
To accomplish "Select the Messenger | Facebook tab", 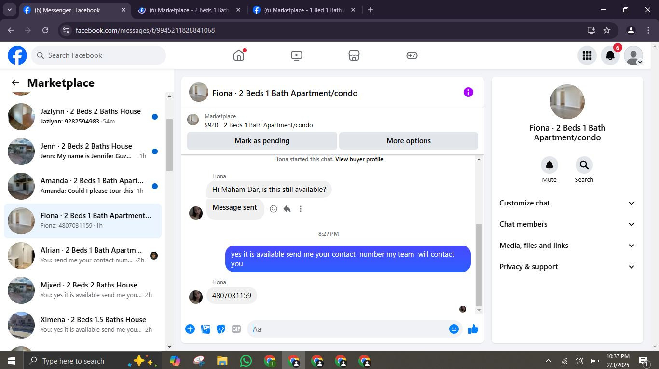I will tap(75, 10).
